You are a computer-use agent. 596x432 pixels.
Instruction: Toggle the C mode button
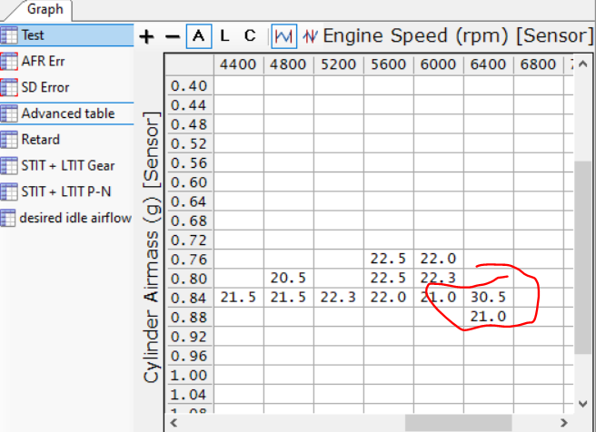click(250, 36)
